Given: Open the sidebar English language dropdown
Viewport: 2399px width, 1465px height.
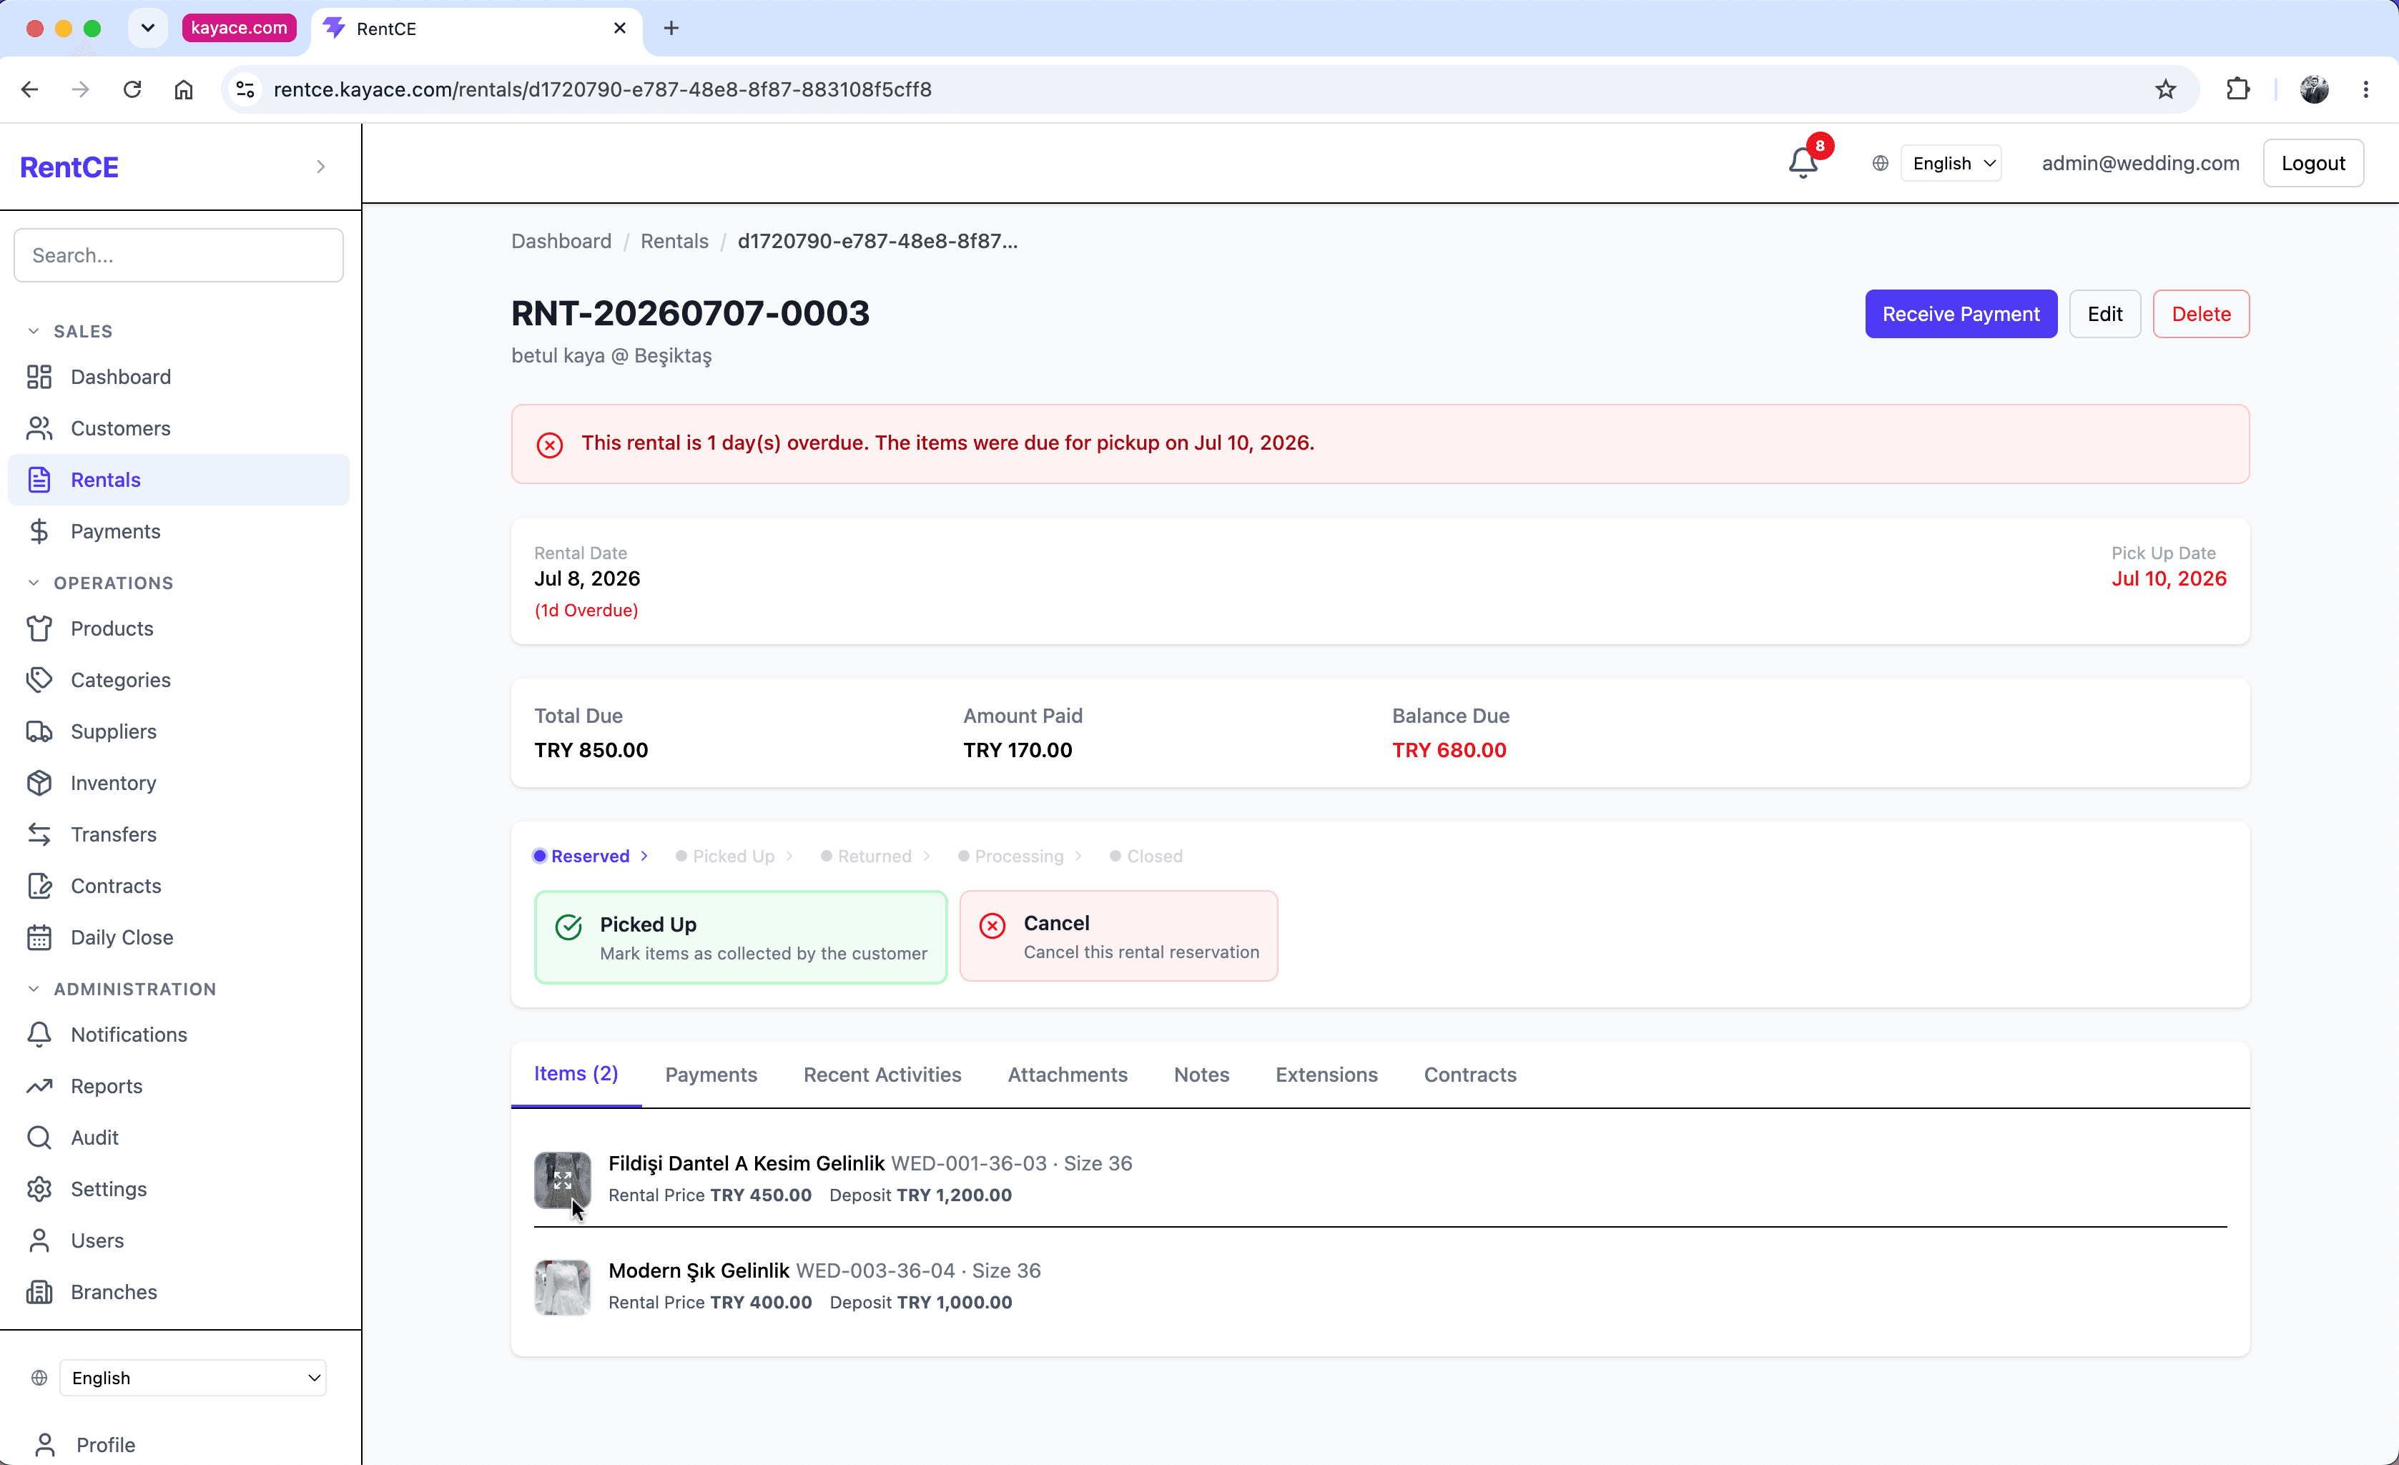Looking at the screenshot, I should [193, 1378].
